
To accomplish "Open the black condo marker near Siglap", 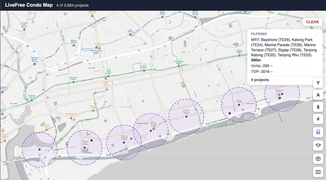I will click(x=230, y=113).
